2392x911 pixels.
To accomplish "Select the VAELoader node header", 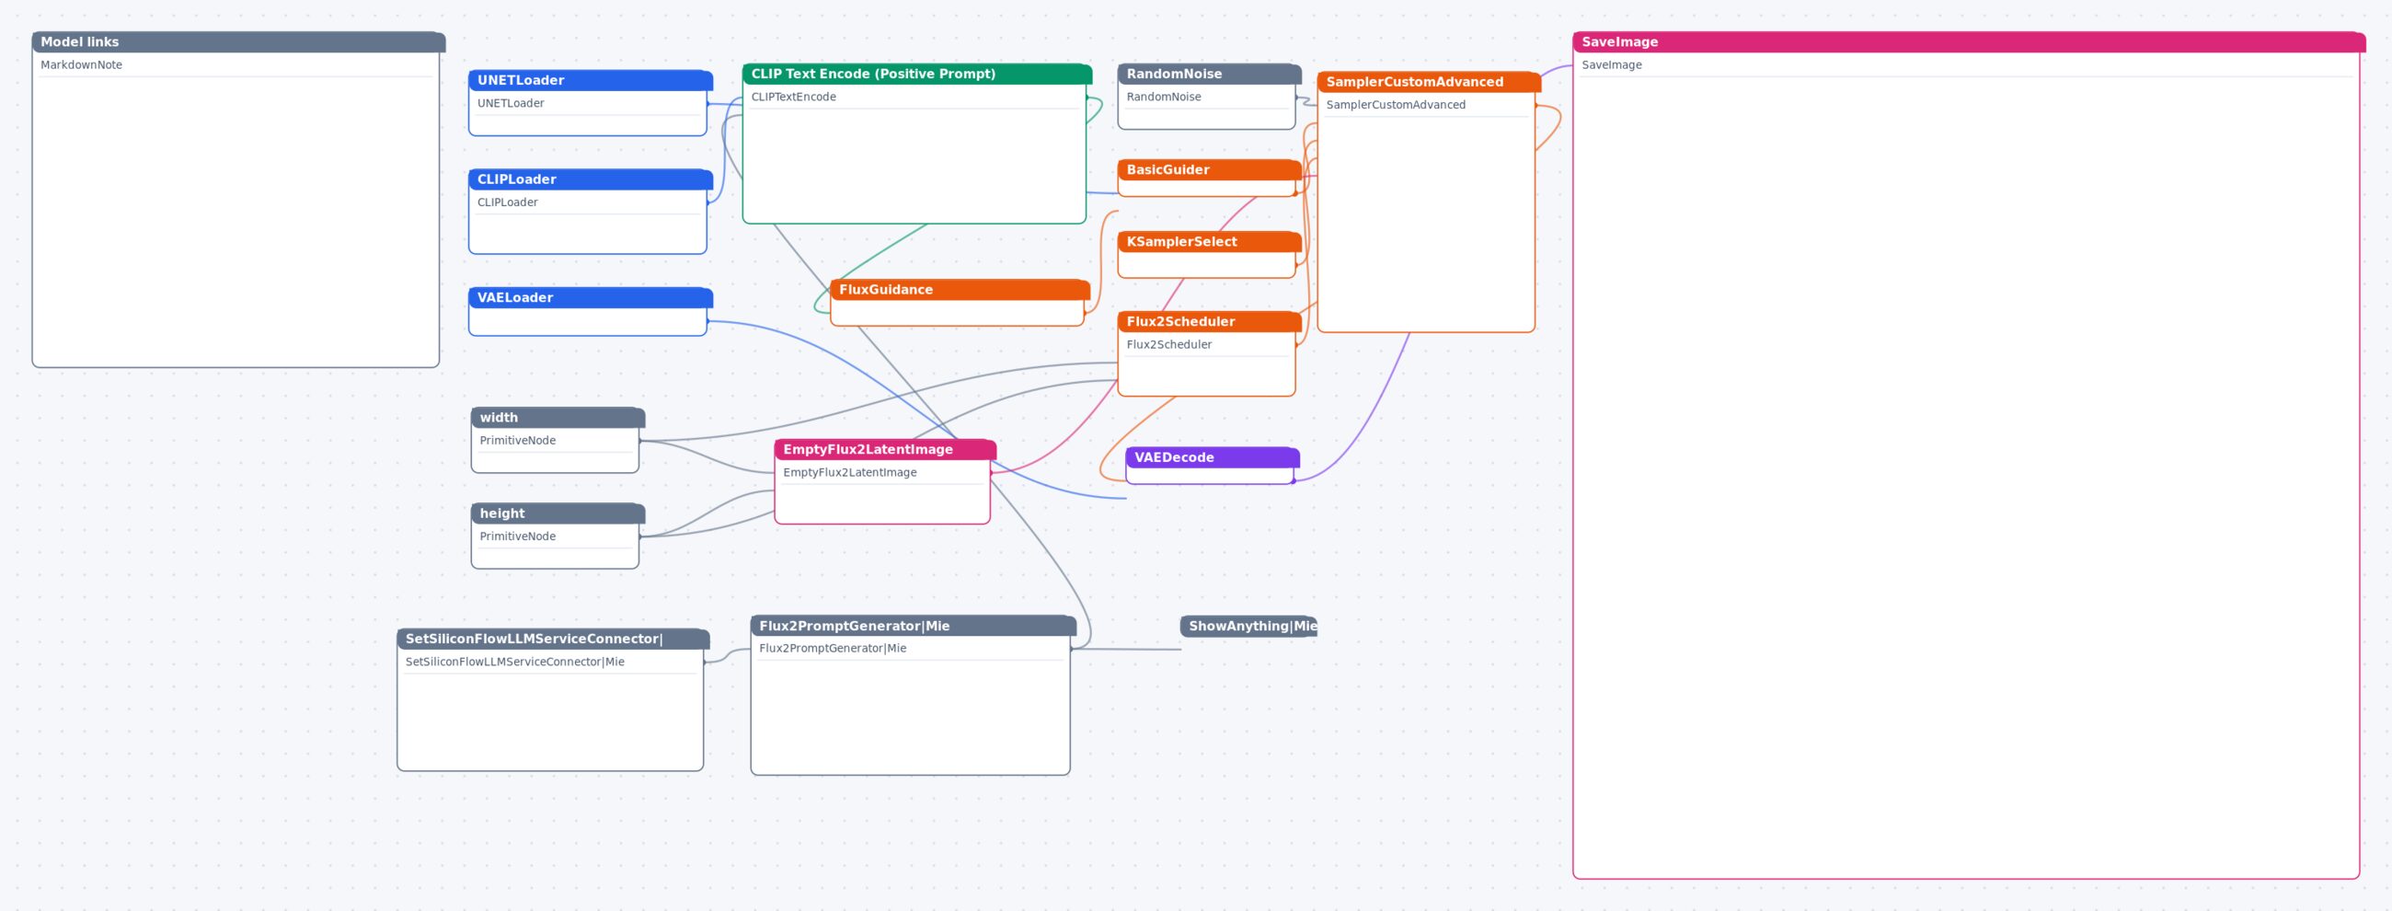I will tap(591, 298).
